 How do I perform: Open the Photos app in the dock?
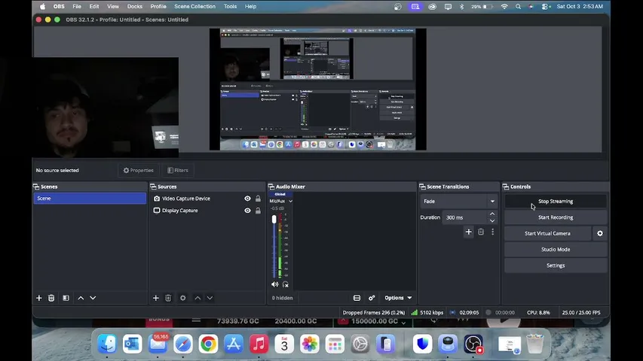310,344
